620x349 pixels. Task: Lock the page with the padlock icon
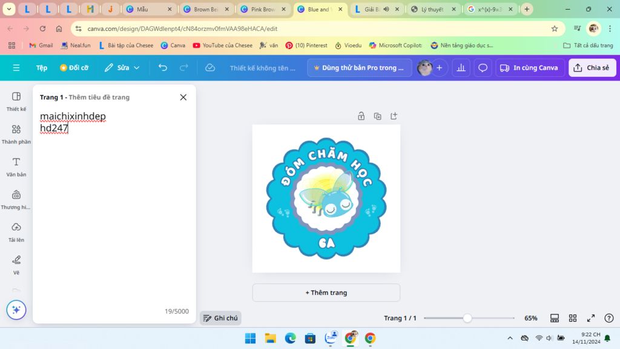[x=361, y=116]
